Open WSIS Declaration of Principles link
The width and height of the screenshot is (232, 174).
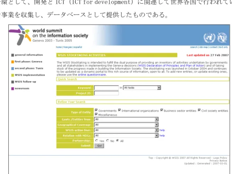[x=171, y=65]
